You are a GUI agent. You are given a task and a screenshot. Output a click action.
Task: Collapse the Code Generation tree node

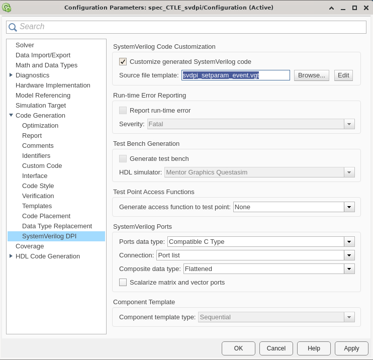[x=11, y=115]
